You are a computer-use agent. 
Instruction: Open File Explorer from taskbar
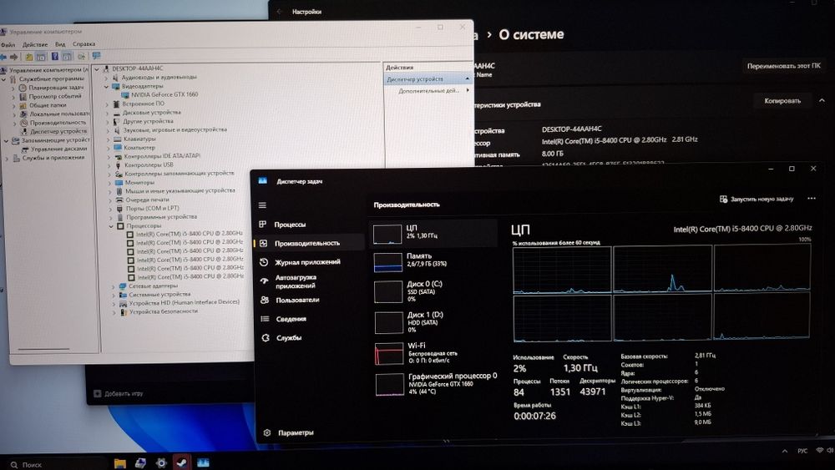pos(119,463)
